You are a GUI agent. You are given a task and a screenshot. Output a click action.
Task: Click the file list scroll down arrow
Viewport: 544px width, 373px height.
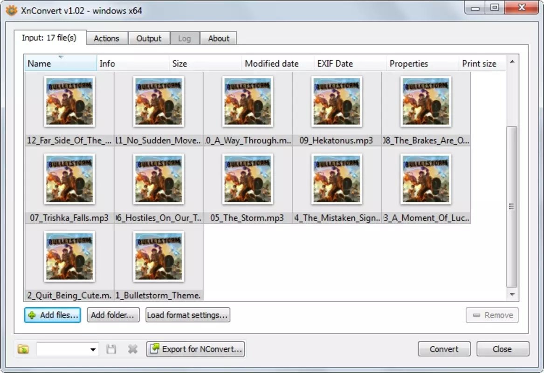[512, 295]
